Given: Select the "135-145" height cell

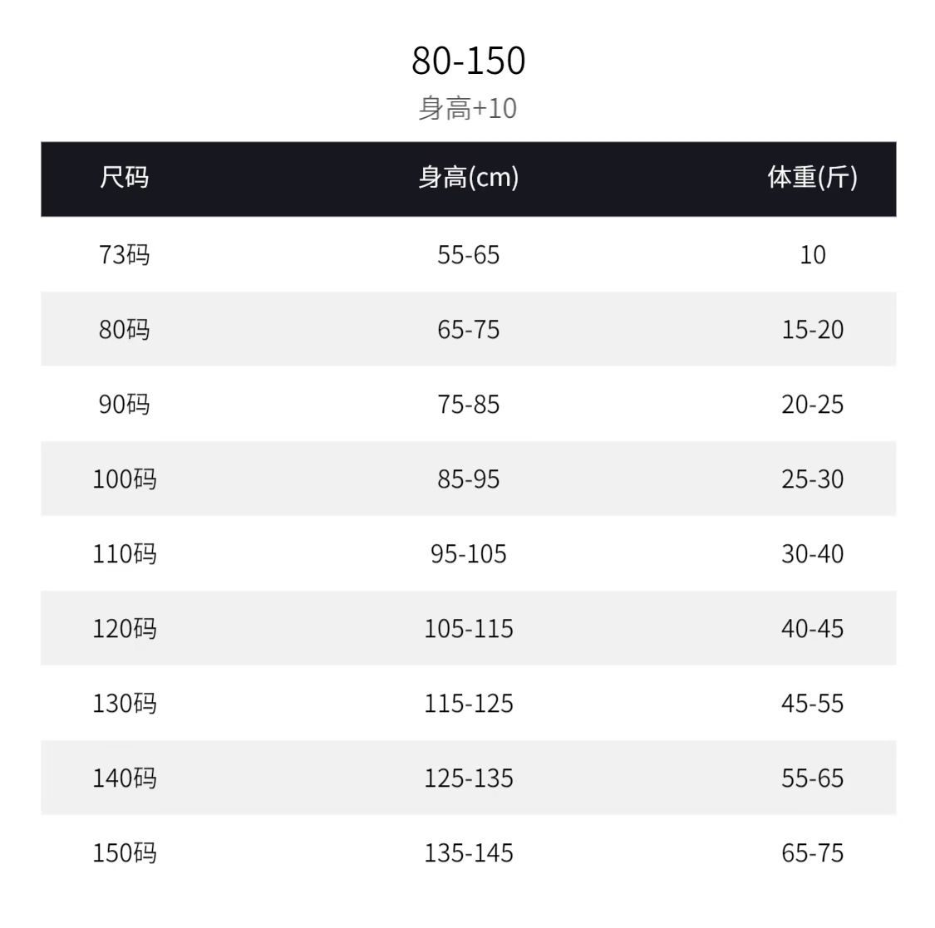Looking at the screenshot, I should coord(468,852).
